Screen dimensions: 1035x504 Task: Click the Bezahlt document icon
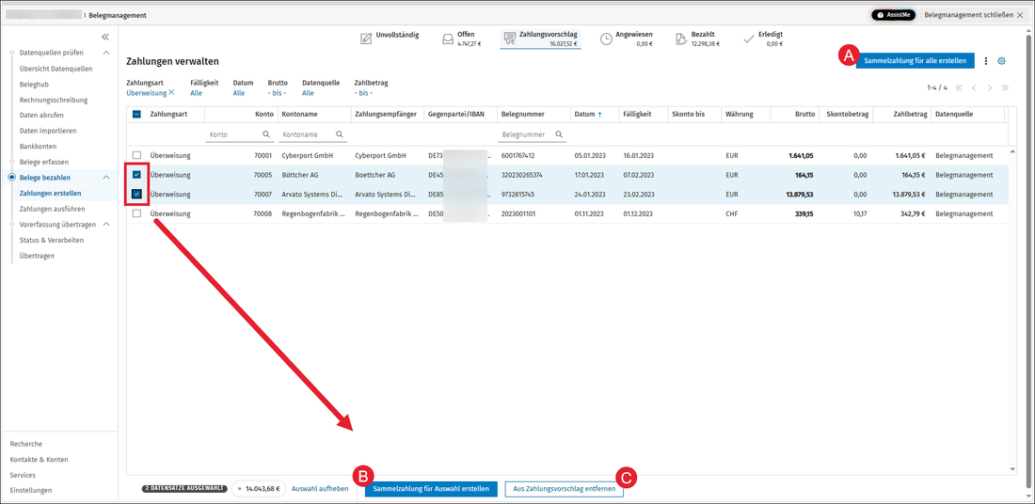pyautogui.click(x=682, y=39)
